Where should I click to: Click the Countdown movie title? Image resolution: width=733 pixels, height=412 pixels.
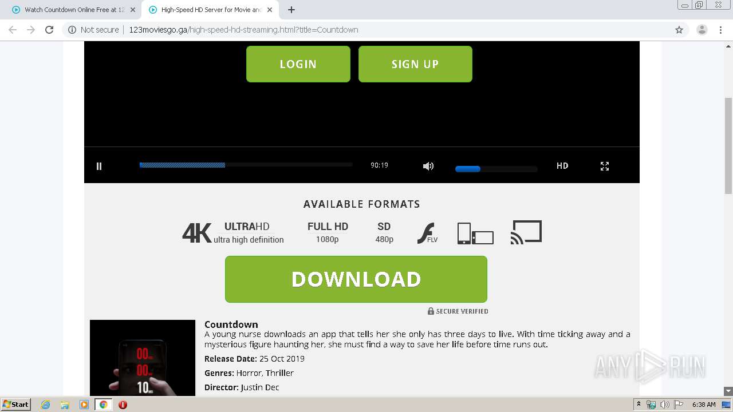click(x=231, y=324)
